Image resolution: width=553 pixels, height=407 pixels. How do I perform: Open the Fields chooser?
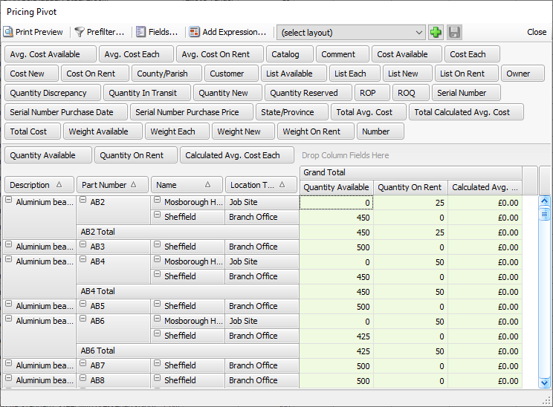(x=157, y=32)
